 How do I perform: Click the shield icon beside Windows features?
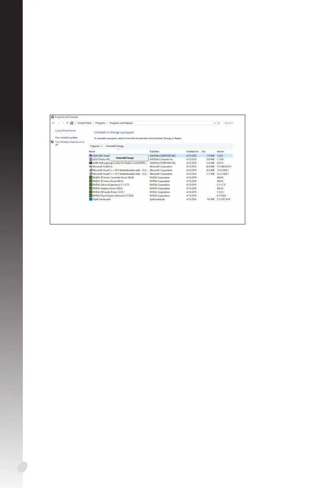coord(52,142)
